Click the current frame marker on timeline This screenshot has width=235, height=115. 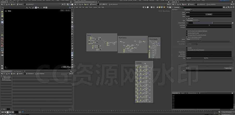point(23,111)
